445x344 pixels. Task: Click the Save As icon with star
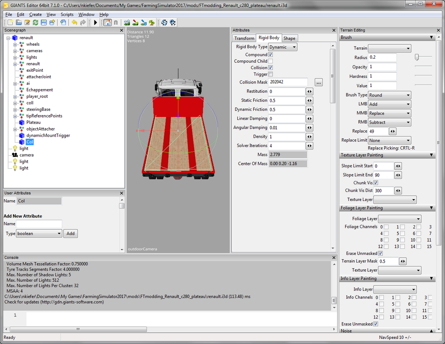pyautogui.click(x=52, y=23)
